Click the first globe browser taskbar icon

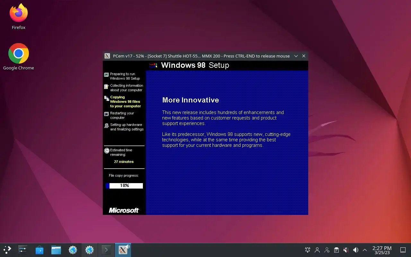point(73,250)
